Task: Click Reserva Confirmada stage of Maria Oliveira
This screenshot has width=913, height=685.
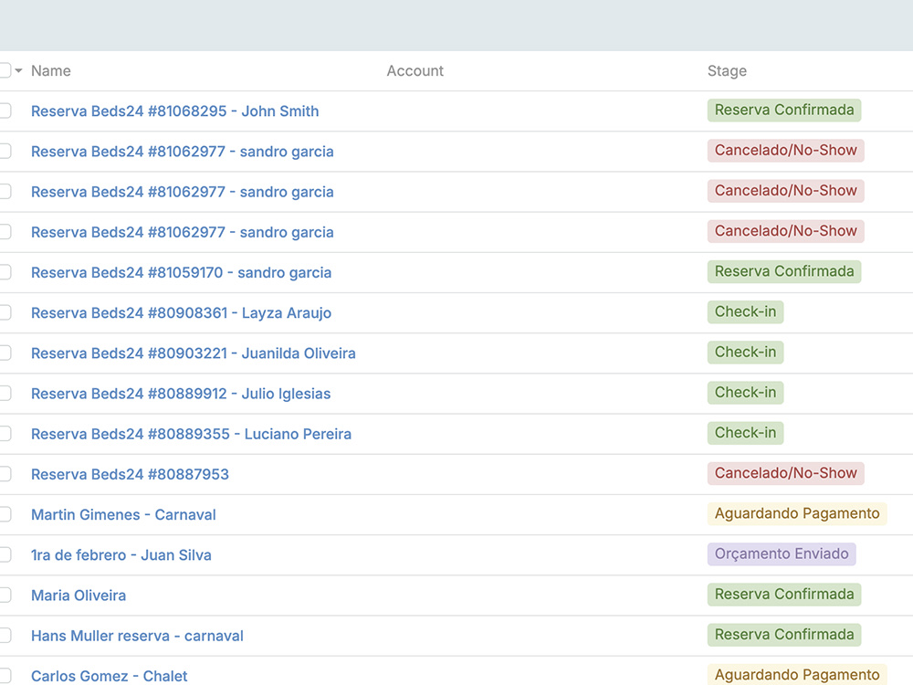Action: pos(784,595)
